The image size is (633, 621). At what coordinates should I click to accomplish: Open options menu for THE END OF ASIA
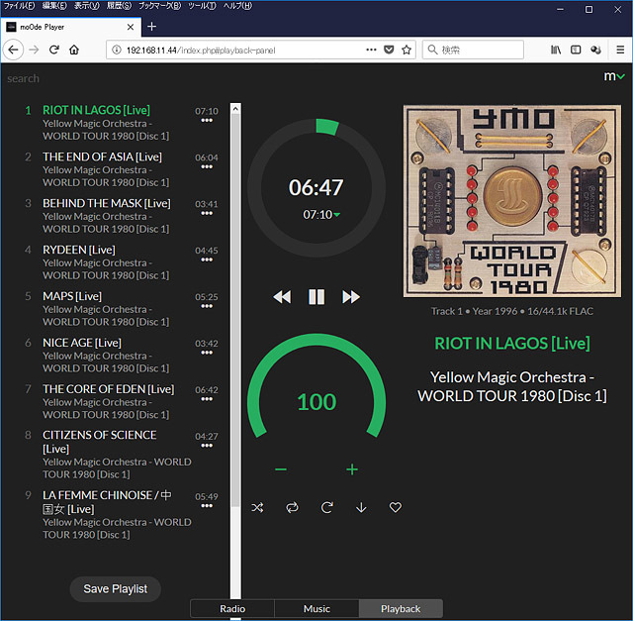(x=207, y=167)
